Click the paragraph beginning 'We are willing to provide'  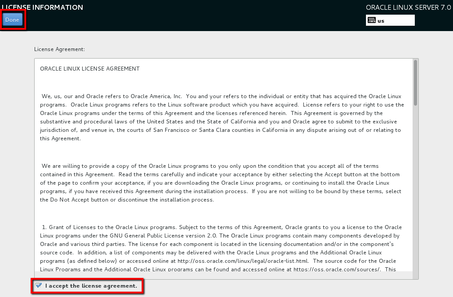[220, 183]
